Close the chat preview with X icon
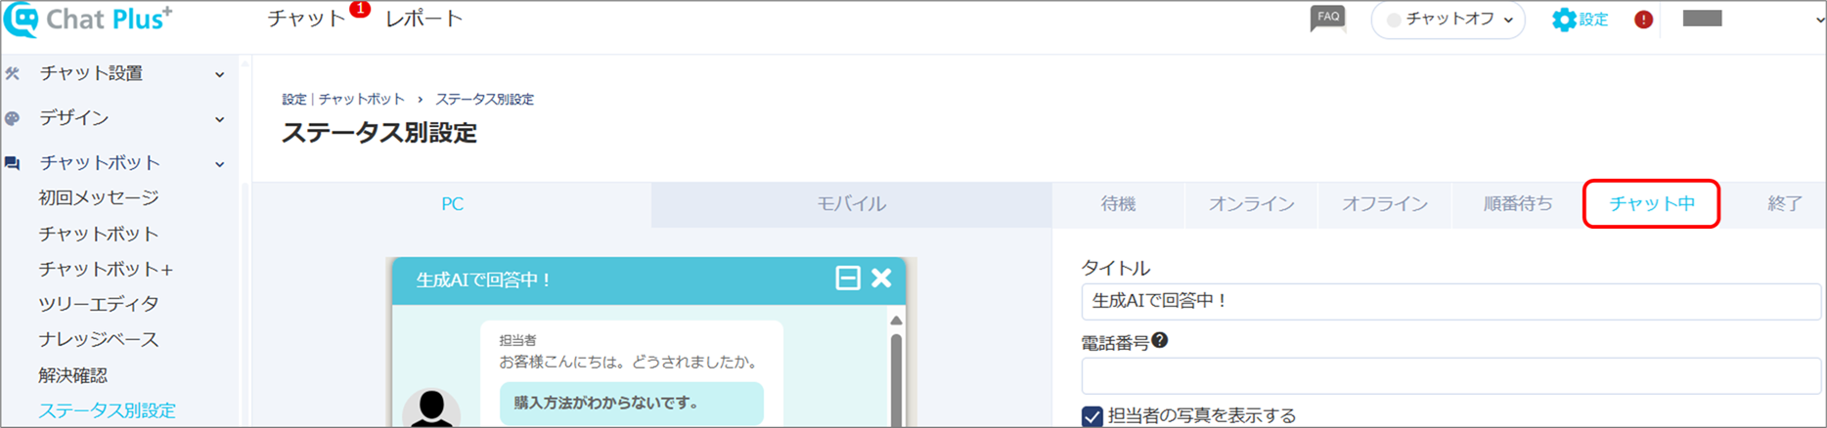The width and height of the screenshot is (1827, 428). point(881,278)
